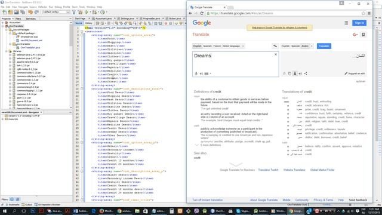
Task: Open Navigate menu in NetBeans
Action: 23,7
